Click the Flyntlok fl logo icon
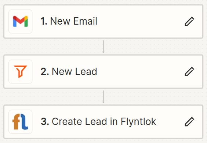The width and height of the screenshot is (207, 143). point(21,122)
